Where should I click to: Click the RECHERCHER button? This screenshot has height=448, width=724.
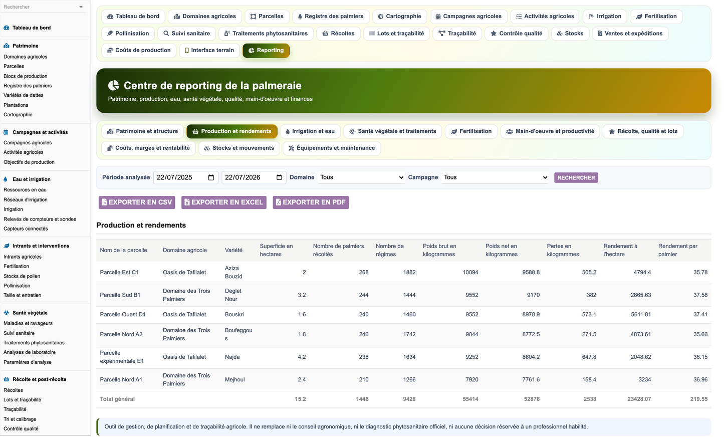tap(576, 178)
